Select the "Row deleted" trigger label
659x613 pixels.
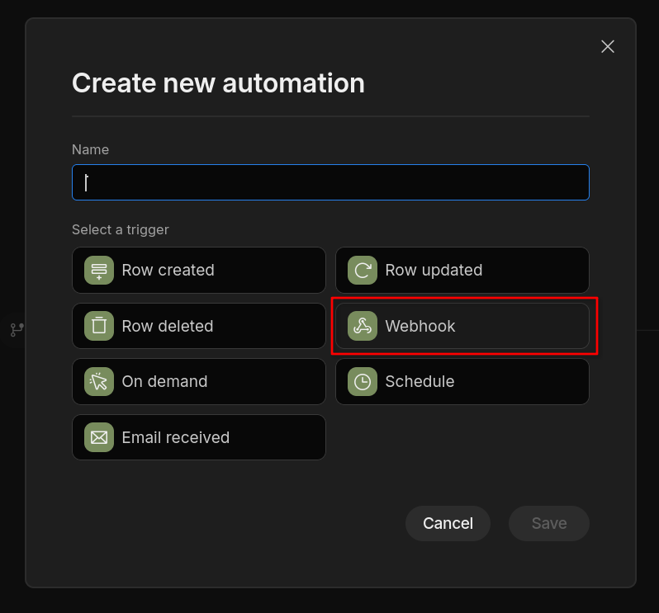pyautogui.click(x=168, y=326)
